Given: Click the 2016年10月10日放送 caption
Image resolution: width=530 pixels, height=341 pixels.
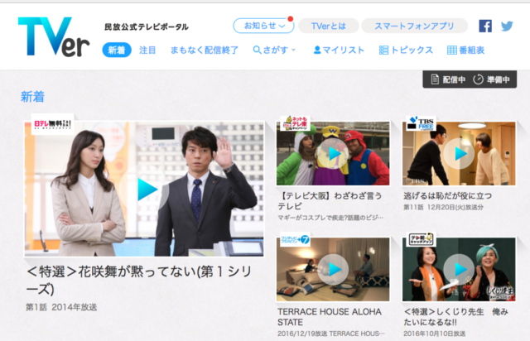Looking at the screenshot, I should click(x=434, y=334).
